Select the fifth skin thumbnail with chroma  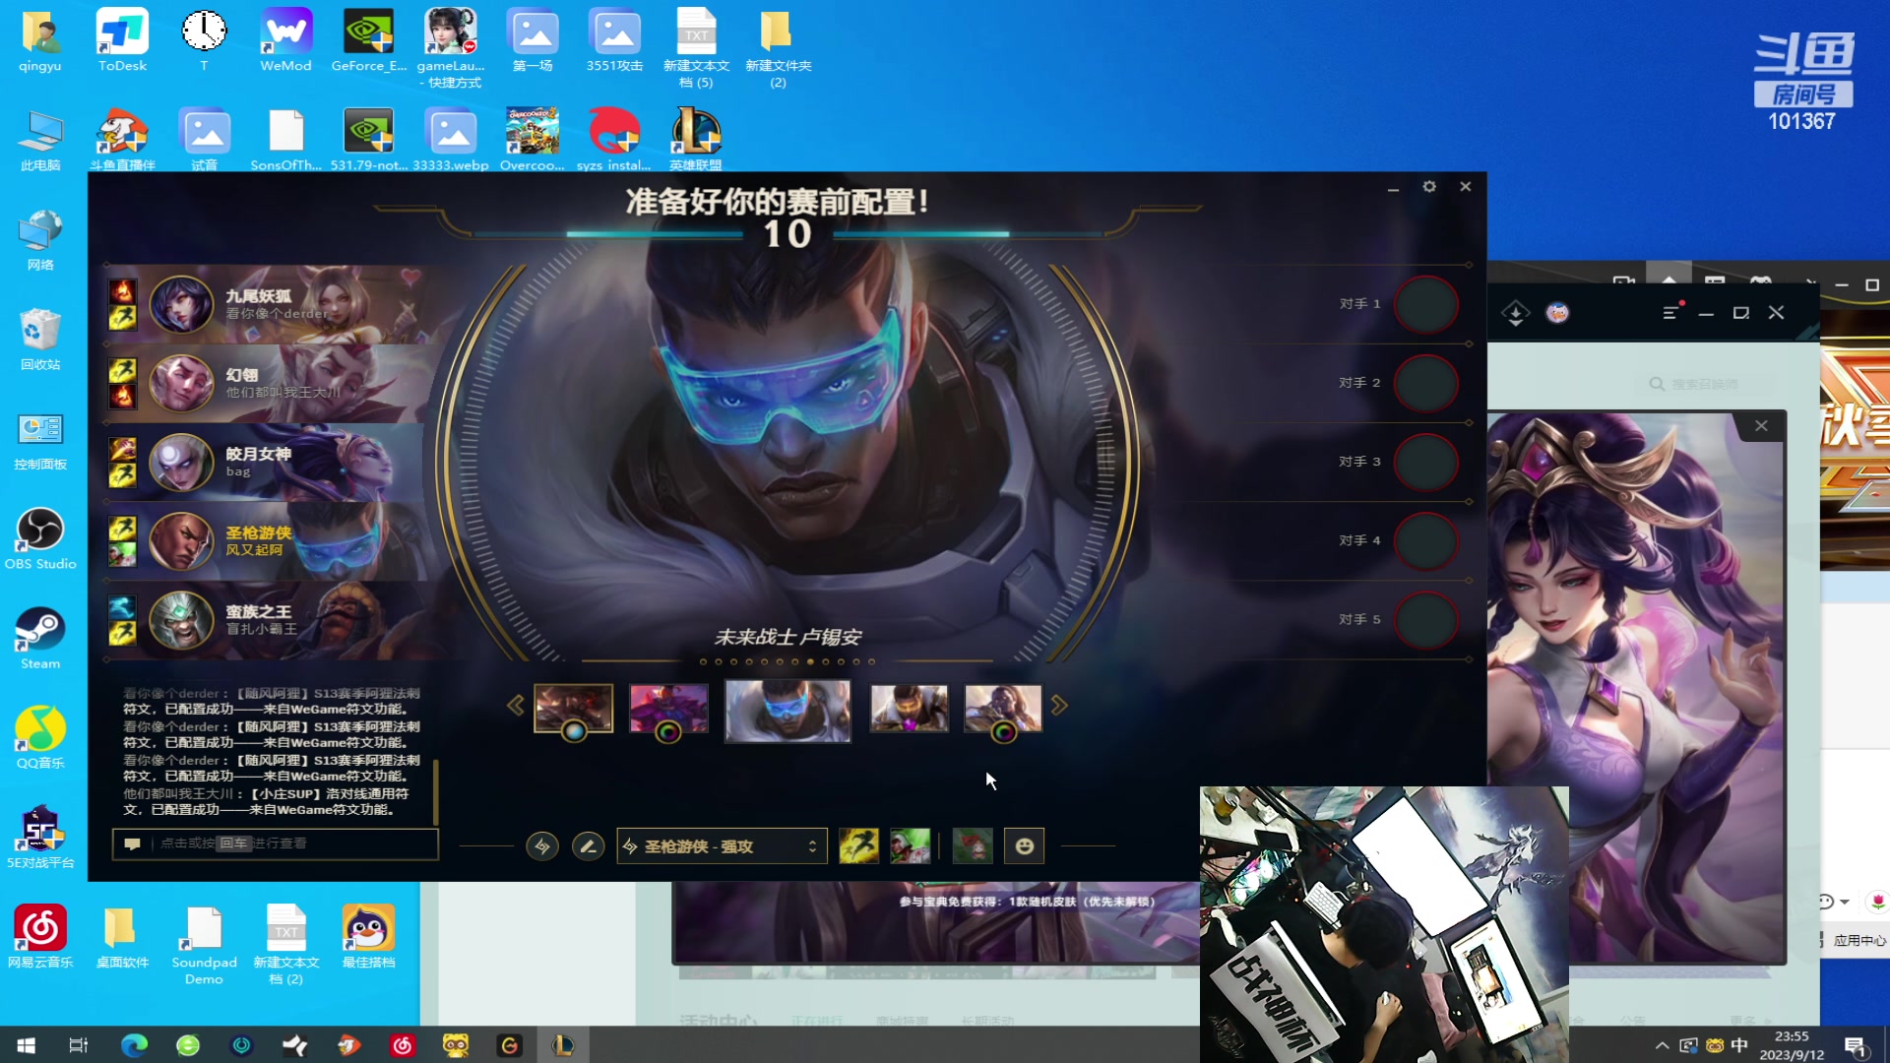1003,708
